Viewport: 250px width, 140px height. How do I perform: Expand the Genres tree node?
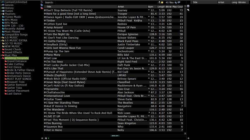point(1,5)
